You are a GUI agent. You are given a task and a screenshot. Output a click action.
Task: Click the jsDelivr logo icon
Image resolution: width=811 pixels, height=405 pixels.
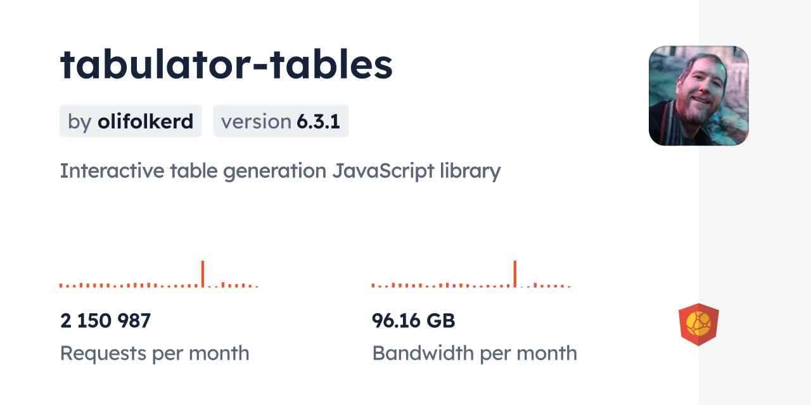(x=698, y=325)
